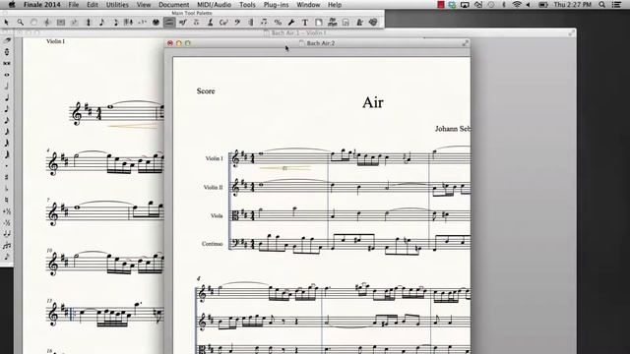Open Spotlight search in menu bar
This screenshot has width=630, height=354.
601,5
